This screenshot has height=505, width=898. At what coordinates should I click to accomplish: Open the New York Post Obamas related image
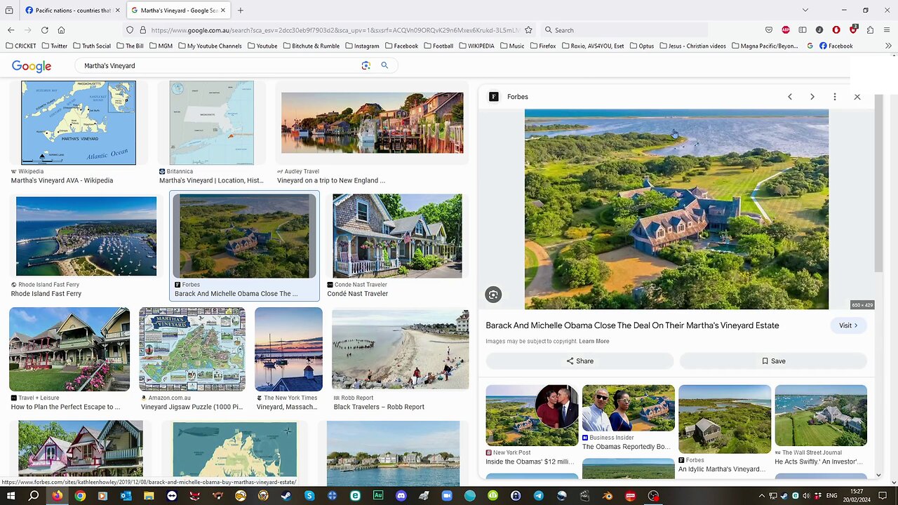(x=532, y=415)
